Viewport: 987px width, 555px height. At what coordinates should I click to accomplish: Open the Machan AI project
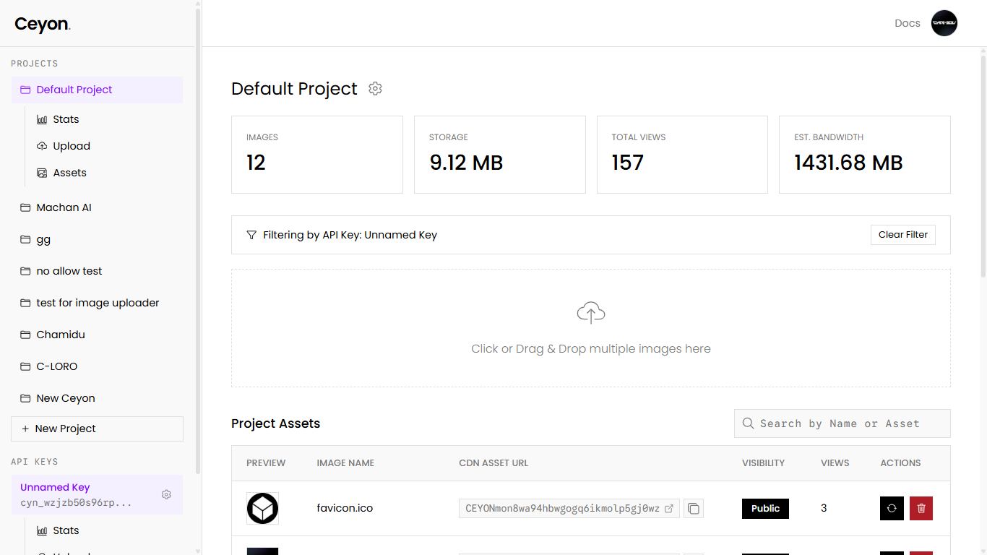(x=97, y=207)
